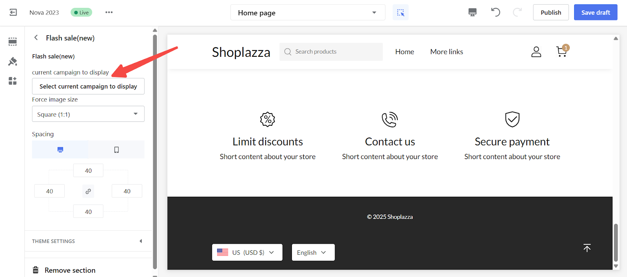Open the US (USD $) currency dropdown
The height and width of the screenshot is (277, 627).
tap(247, 252)
